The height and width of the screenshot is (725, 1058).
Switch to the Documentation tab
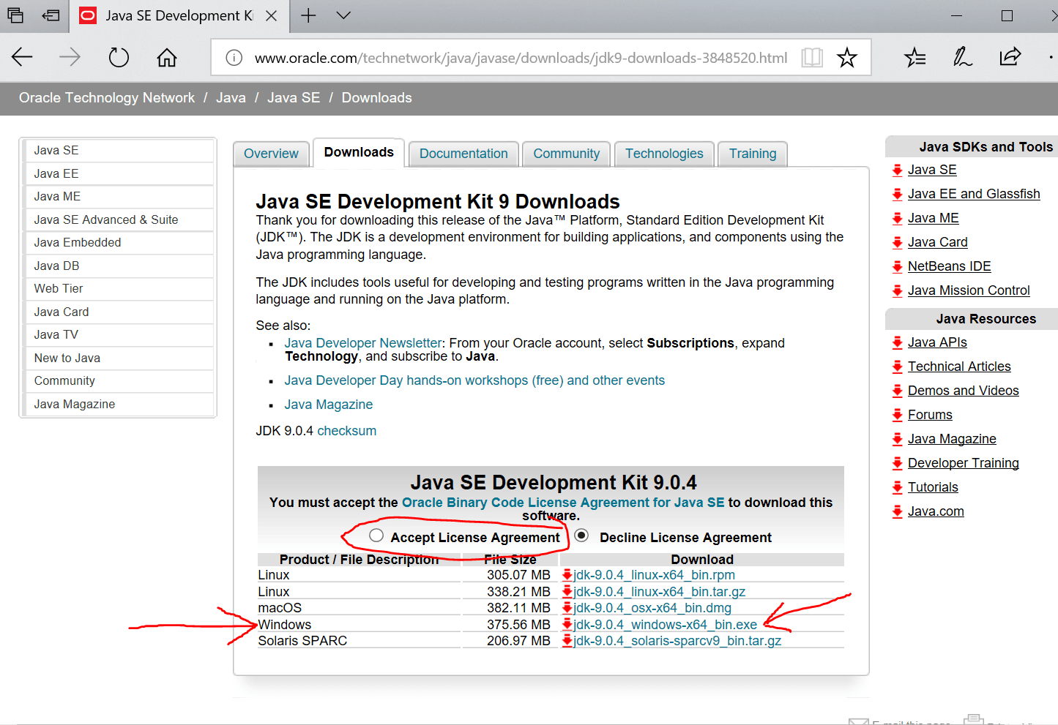click(x=463, y=154)
